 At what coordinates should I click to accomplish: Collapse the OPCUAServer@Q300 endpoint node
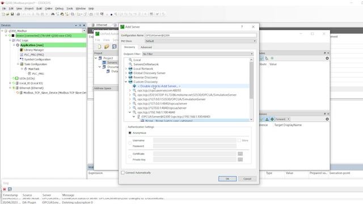[134, 117]
